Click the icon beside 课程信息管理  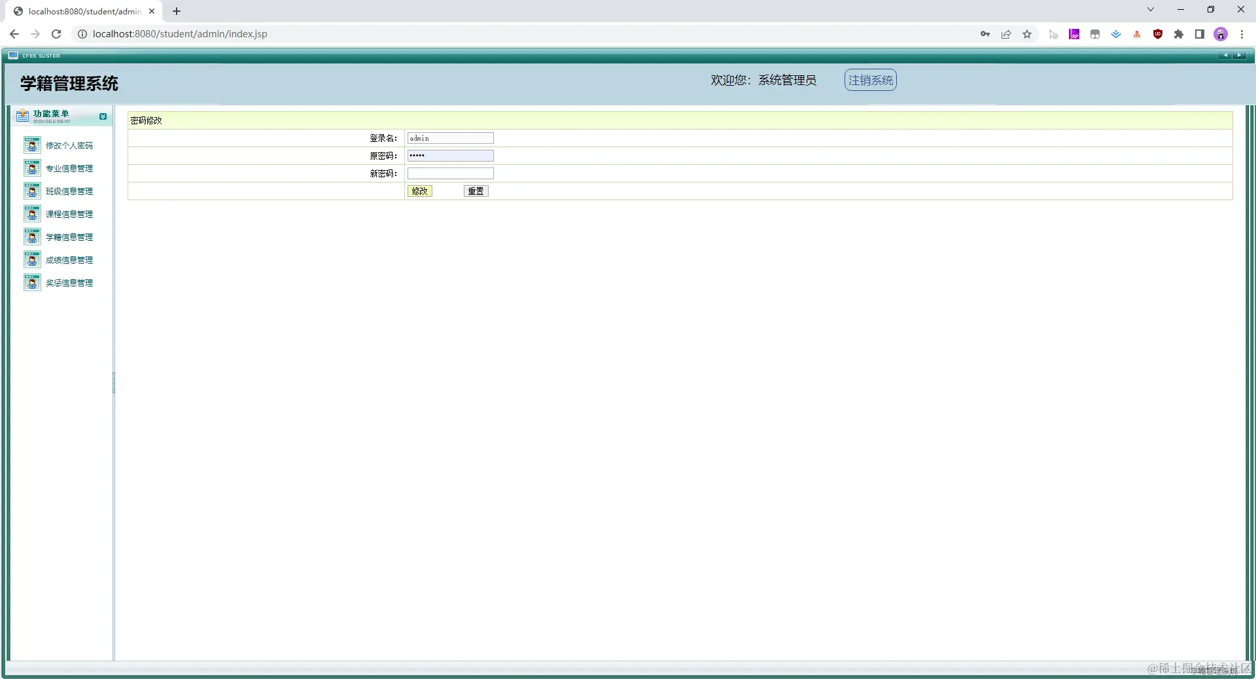(32, 214)
